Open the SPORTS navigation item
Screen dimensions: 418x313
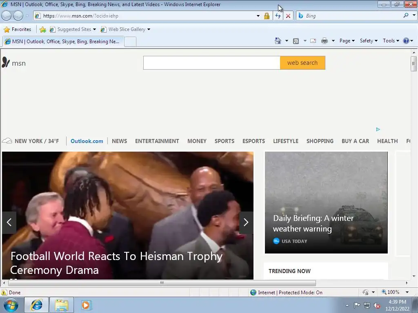(x=225, y=141)
